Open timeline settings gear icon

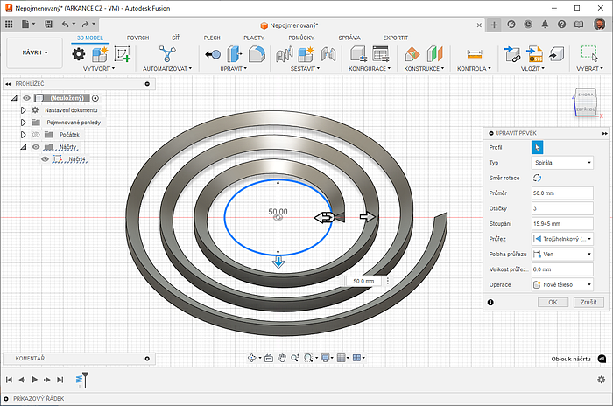tap(601, 380)
